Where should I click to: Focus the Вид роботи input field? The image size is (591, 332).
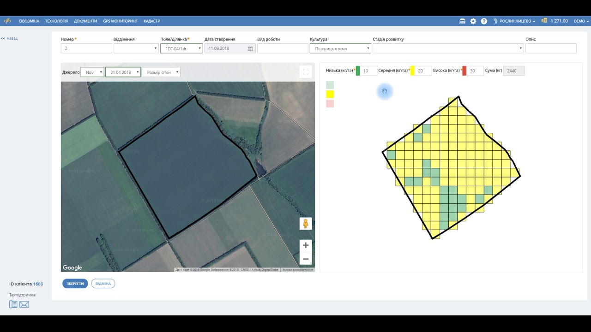pos(283,48)
